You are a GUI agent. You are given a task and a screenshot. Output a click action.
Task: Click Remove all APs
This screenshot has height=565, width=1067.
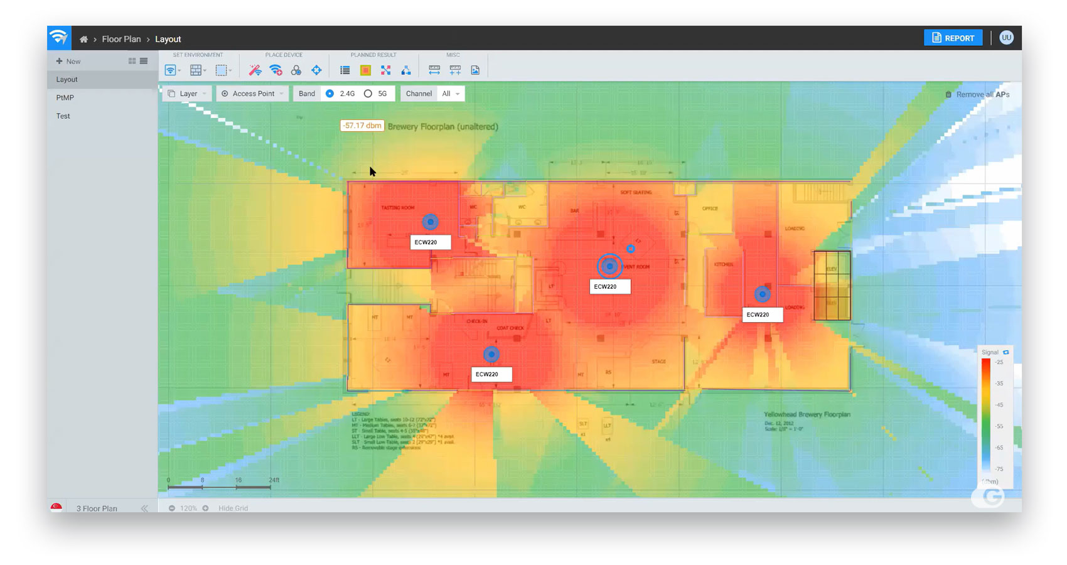978,95
